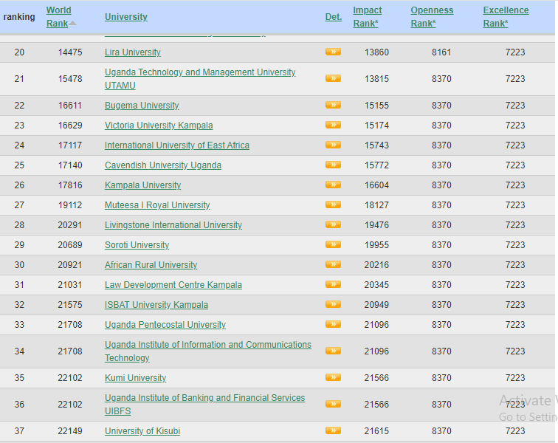The height and width of the screenshot is (443, 558).
Task: Open details icon for Livingstone International University
Action: tap(333, 224)
